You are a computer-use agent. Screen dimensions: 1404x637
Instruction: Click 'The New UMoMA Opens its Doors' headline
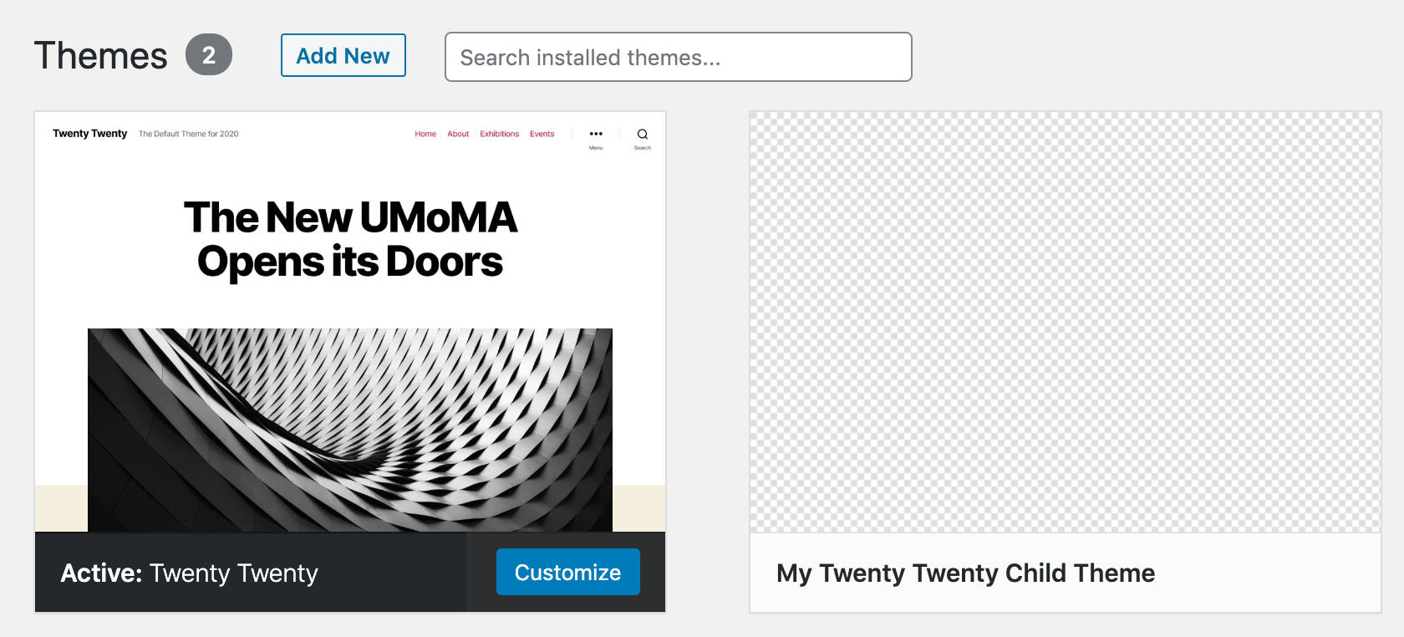pyautogui.click(x=350, y=239)
